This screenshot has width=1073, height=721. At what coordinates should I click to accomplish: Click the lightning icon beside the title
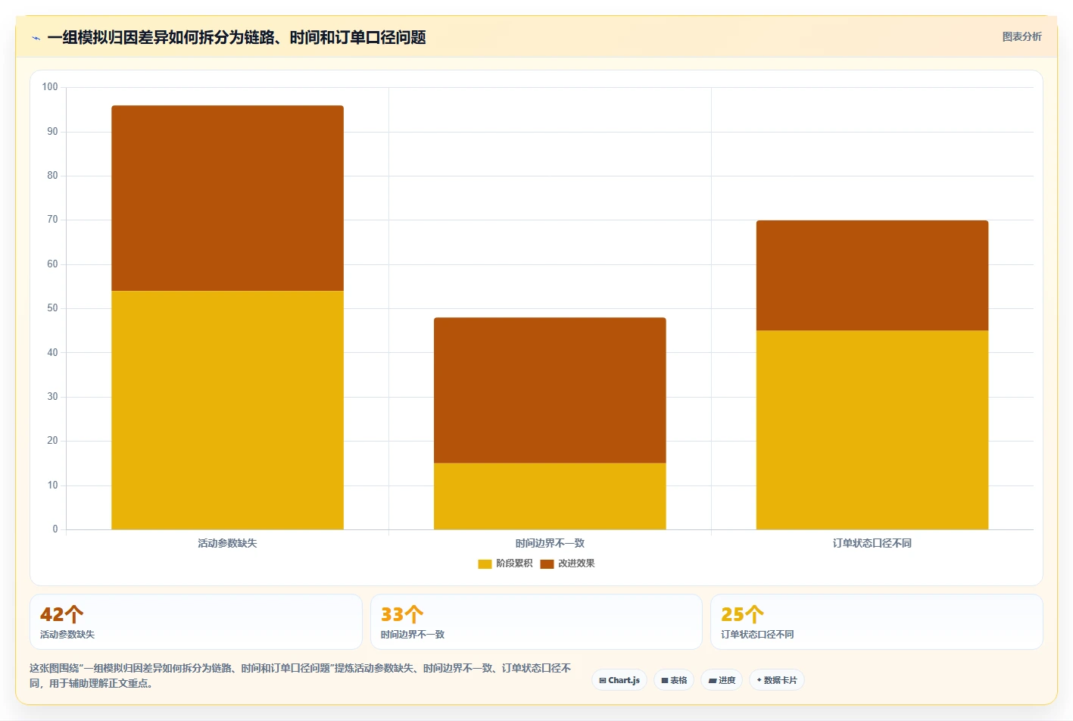36,38
